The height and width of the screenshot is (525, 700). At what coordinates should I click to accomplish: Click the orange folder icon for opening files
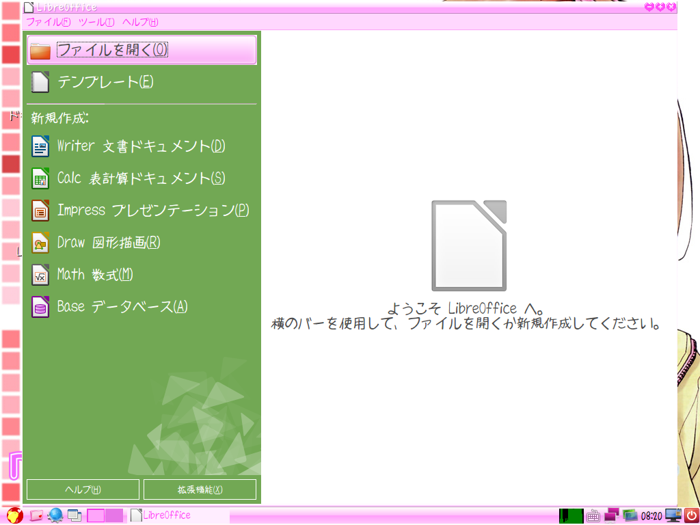point(40,50)
